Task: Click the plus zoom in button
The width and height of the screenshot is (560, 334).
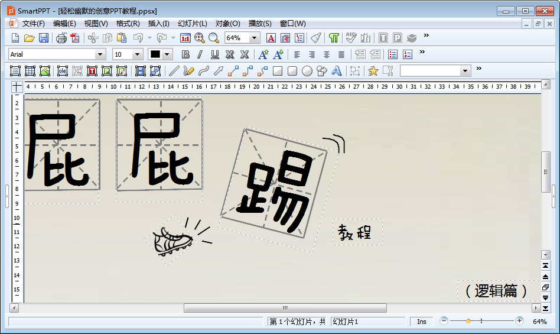Action: [519, 321]
